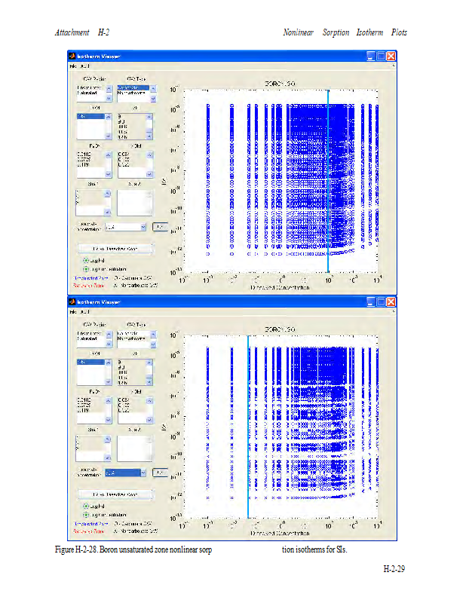The height and width of the screenshot is (603, 466).
Task: Select Saturated in the GW Region list, top window
Action: pos(89,94)
